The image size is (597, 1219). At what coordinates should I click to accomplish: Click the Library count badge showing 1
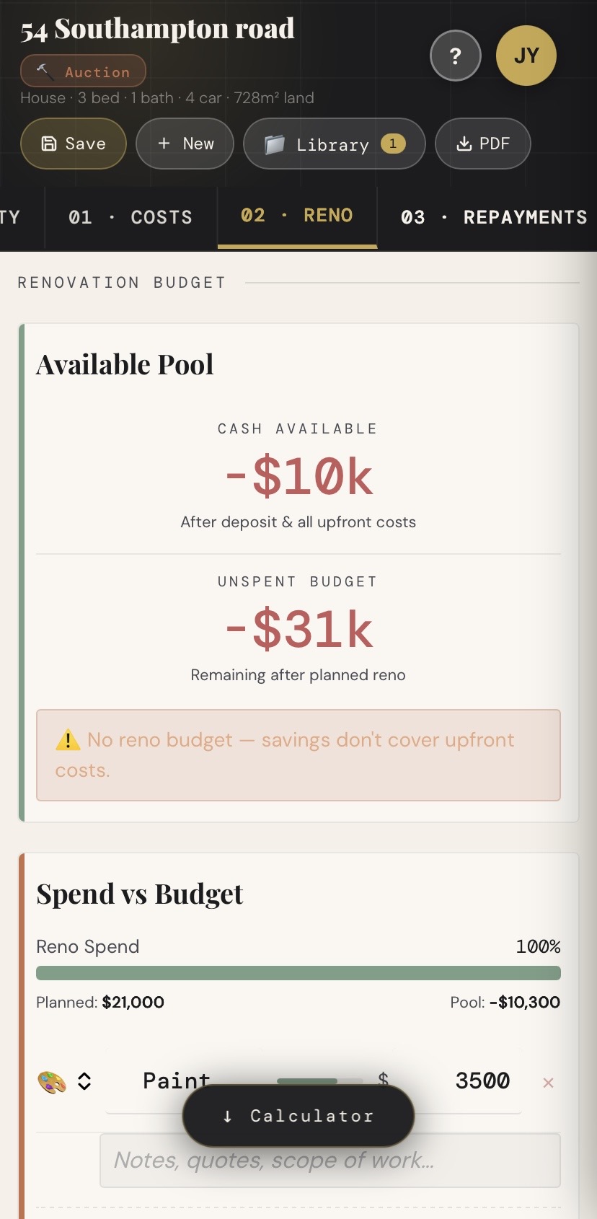pyautogui.click(x=393, y=144)
